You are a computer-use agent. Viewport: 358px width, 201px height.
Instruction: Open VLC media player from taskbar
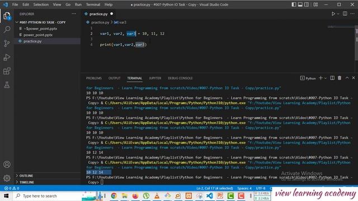coord(157,196)
